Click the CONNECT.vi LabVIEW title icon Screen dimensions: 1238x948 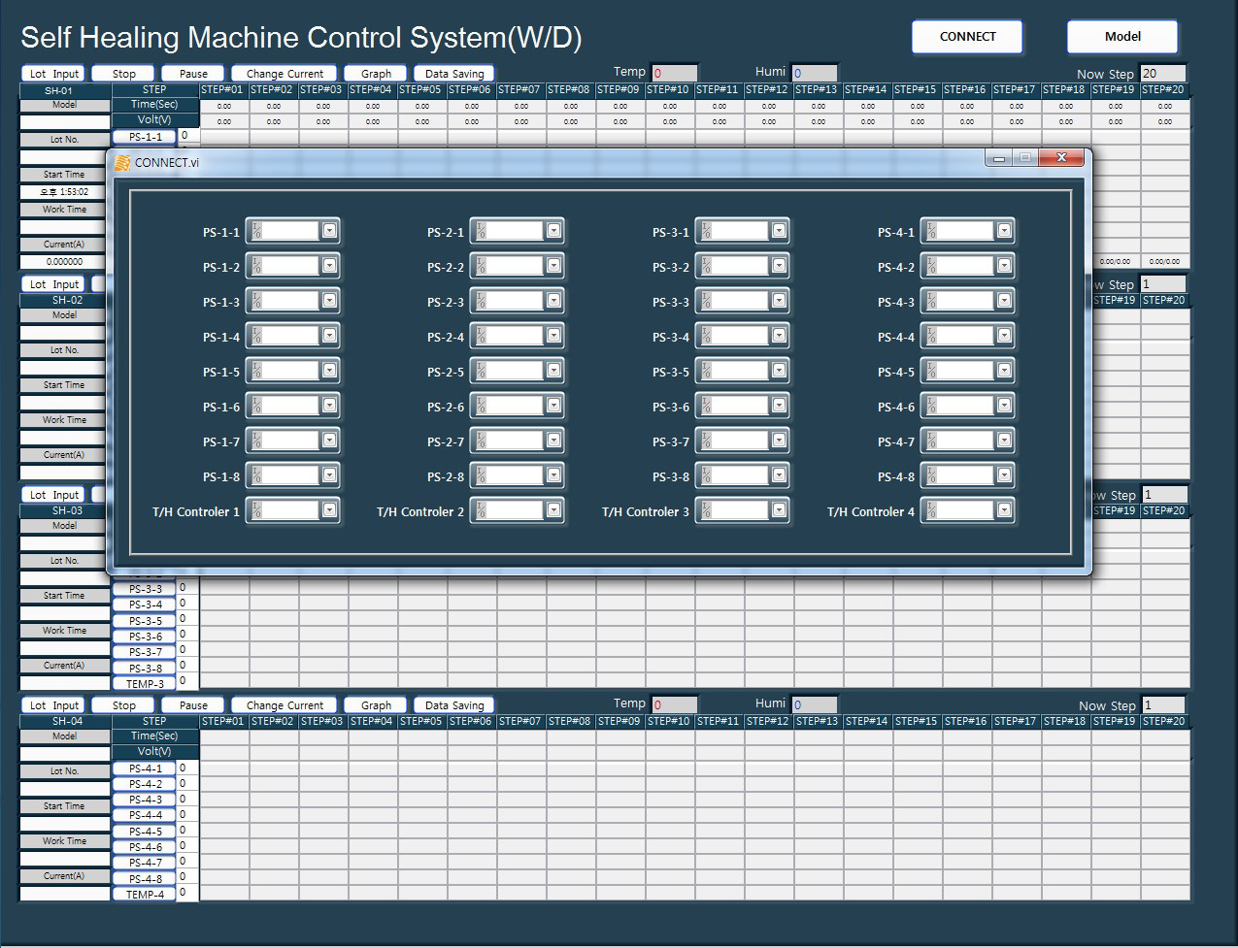(x=121, y=162)
